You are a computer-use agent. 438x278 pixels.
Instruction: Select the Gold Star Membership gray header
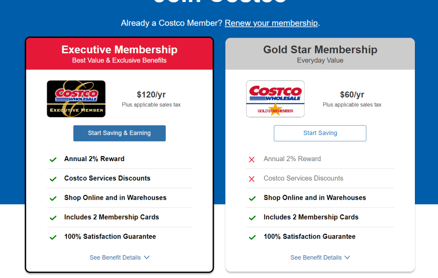tap(320, 54)
